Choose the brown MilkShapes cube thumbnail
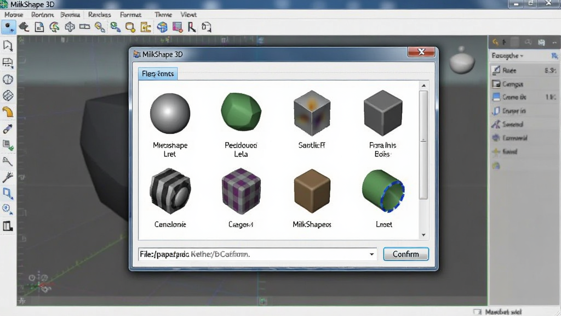 pos(312,191)
